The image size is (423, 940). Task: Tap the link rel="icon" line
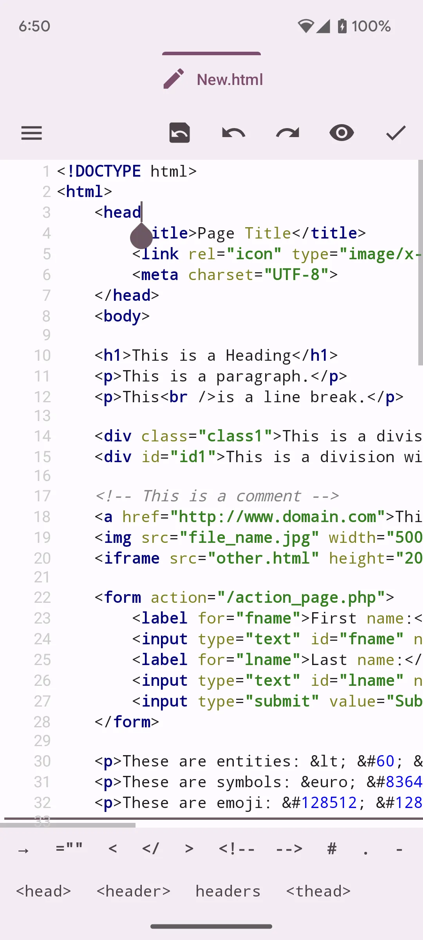pos(277,254)
